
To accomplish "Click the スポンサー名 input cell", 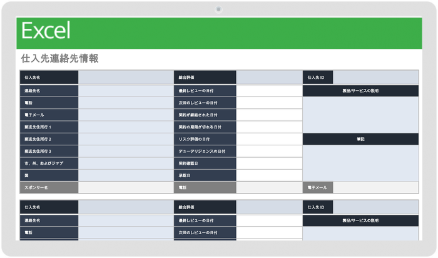I will click(x=126, y=188).
